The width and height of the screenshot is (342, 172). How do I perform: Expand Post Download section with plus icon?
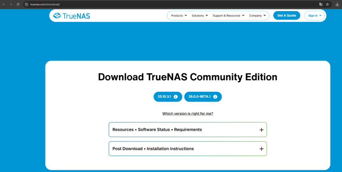tap(262, 149)
